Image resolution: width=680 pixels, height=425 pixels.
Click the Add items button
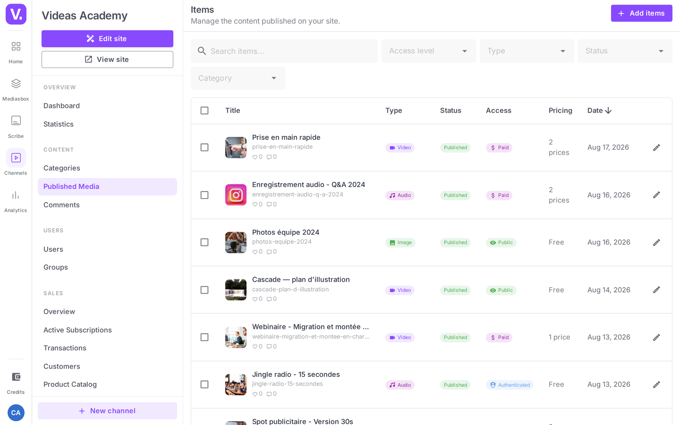coord(641,13)
